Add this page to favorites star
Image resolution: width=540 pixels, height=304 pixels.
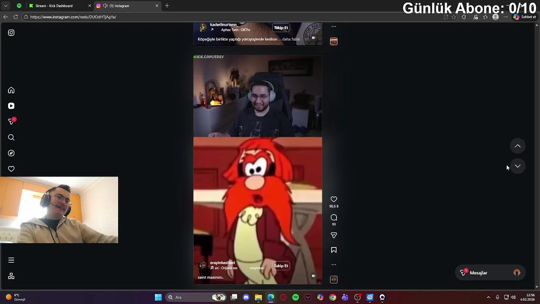click(x=454, y=17)
